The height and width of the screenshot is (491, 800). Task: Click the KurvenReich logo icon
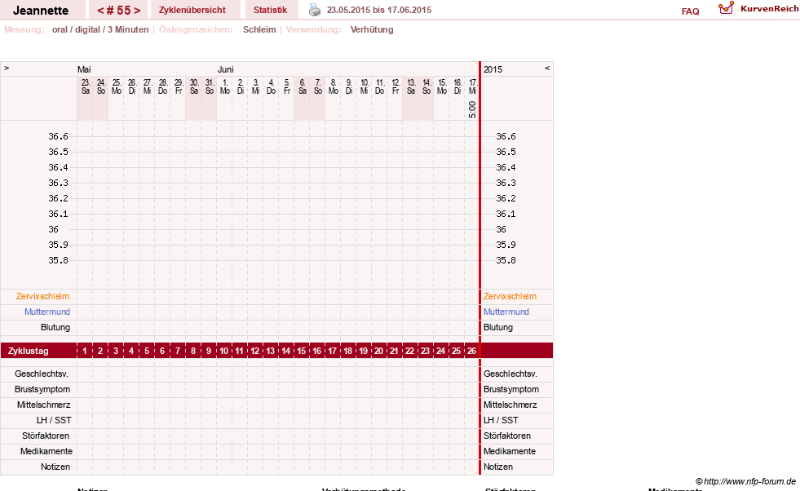click(726, 8)
